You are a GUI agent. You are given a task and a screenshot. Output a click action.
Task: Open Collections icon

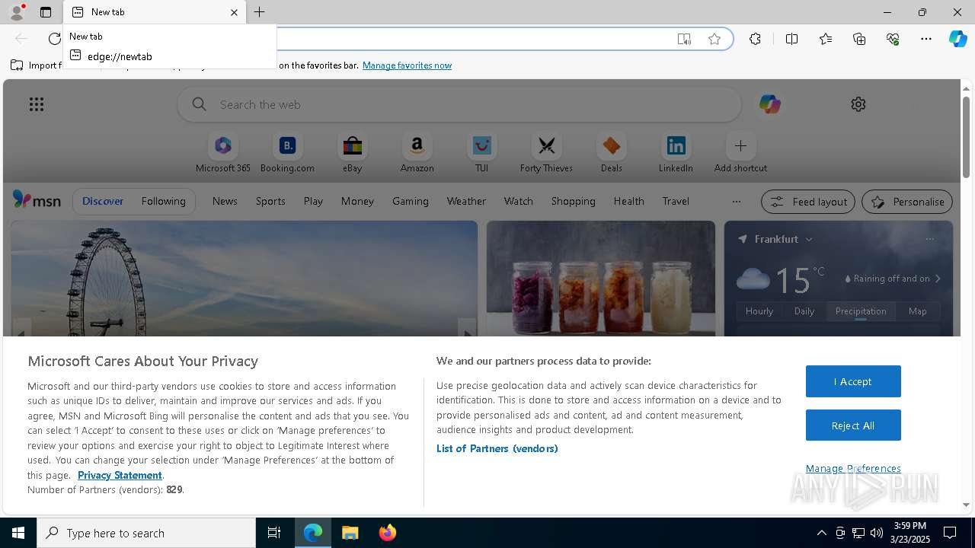[859, 39]
